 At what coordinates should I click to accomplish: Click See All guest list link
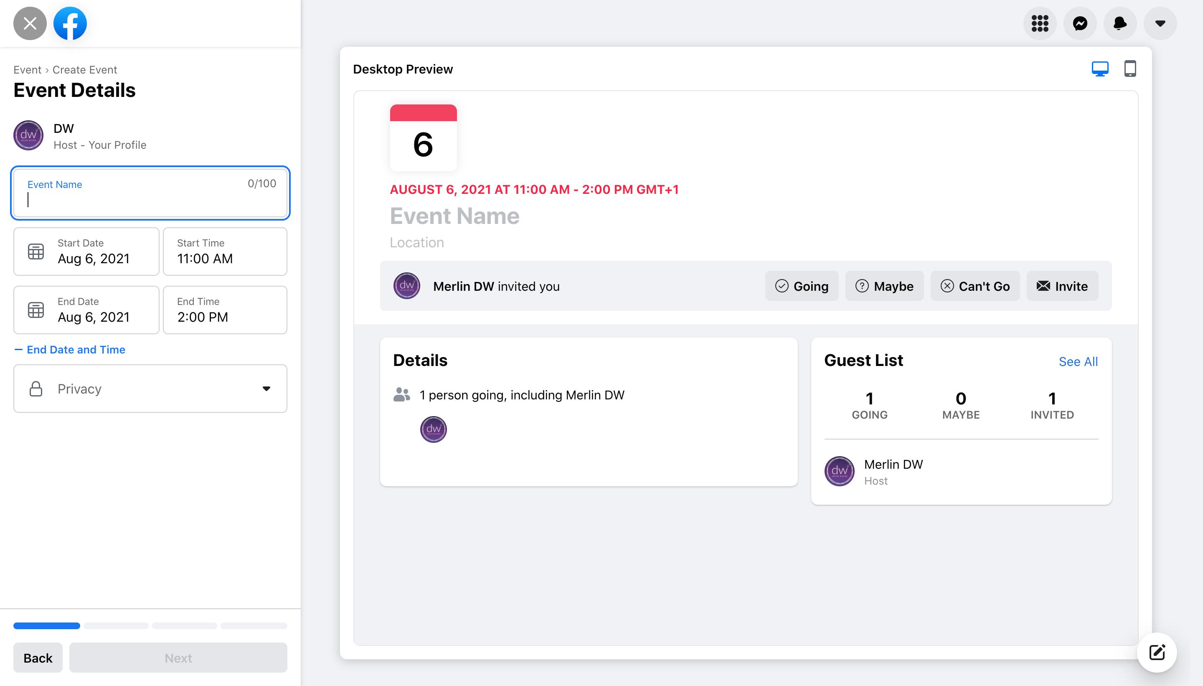pos(1077,361)
